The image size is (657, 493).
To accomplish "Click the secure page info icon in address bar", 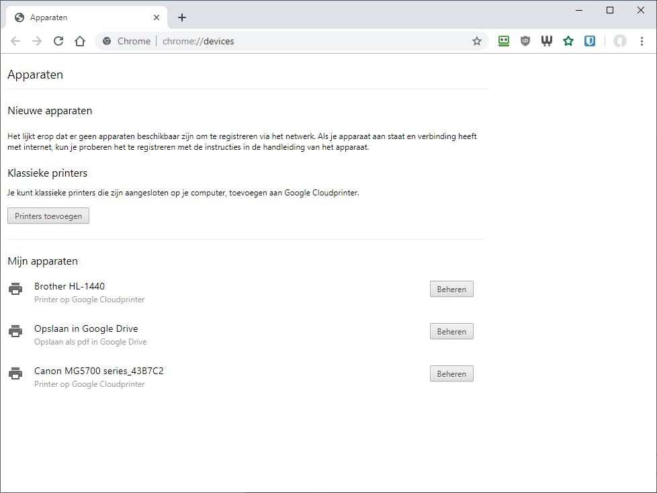I will (105, 41).
